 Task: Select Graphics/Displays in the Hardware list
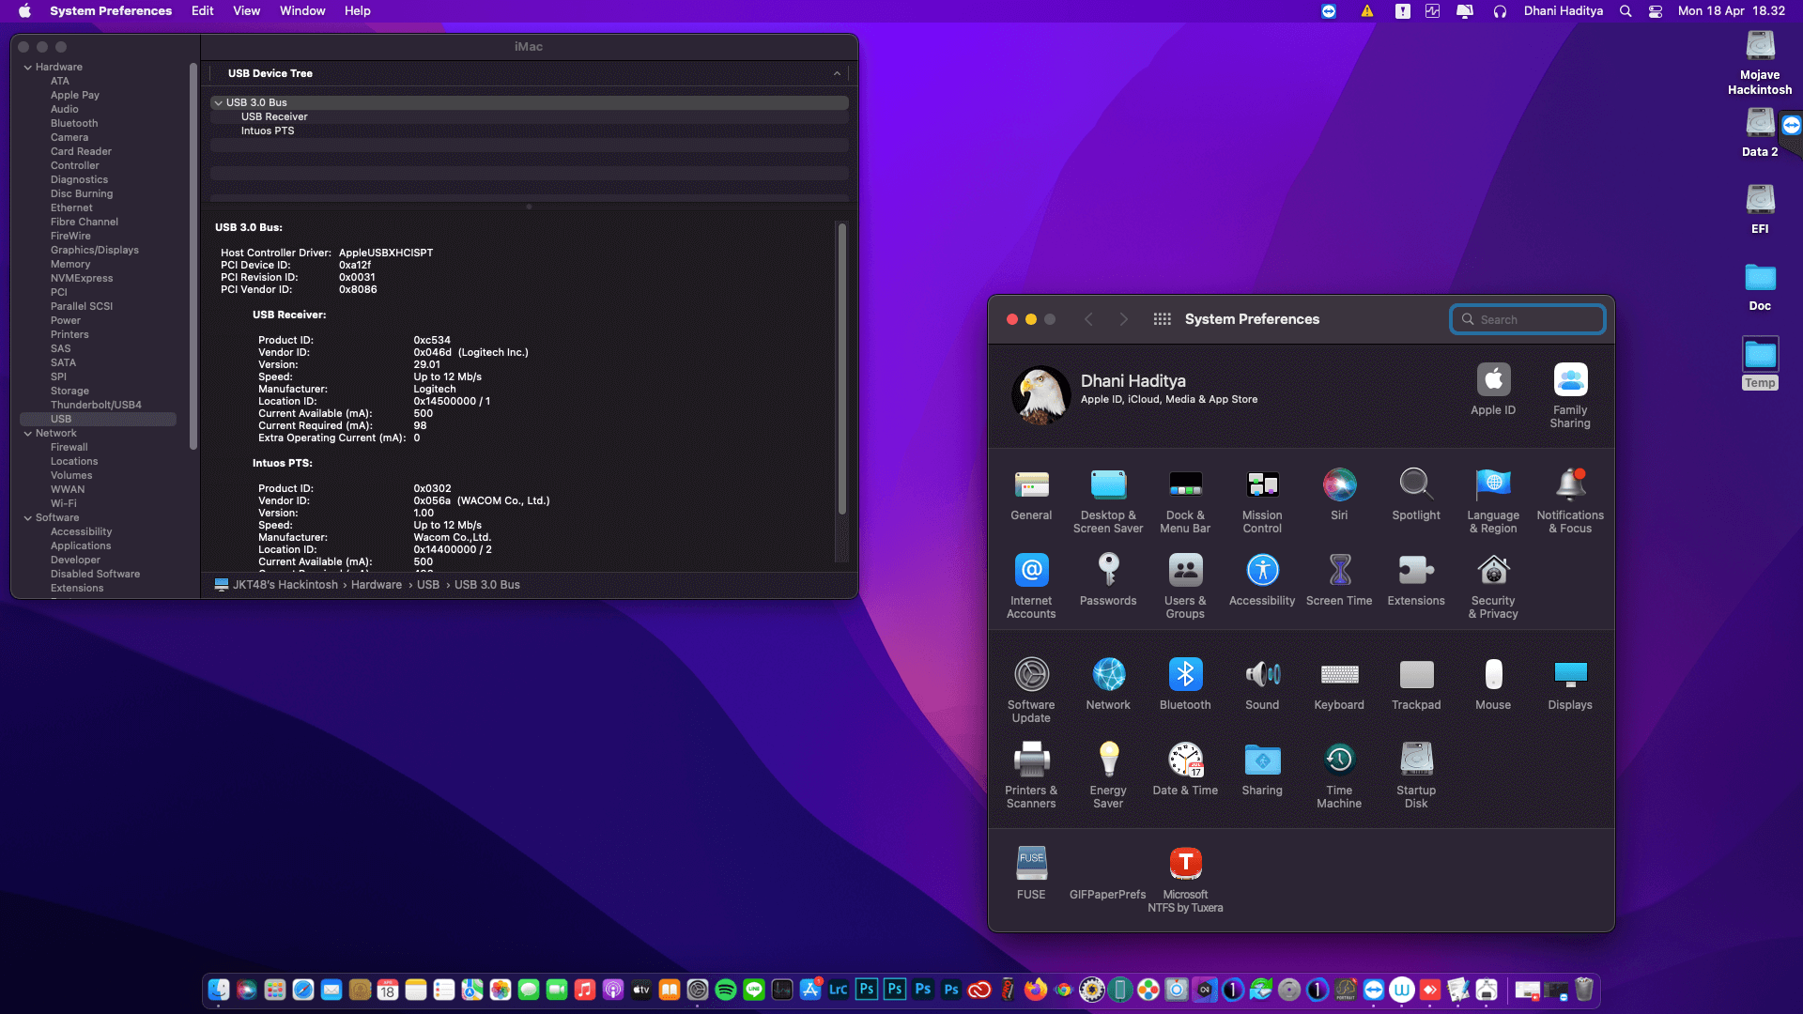94,250
